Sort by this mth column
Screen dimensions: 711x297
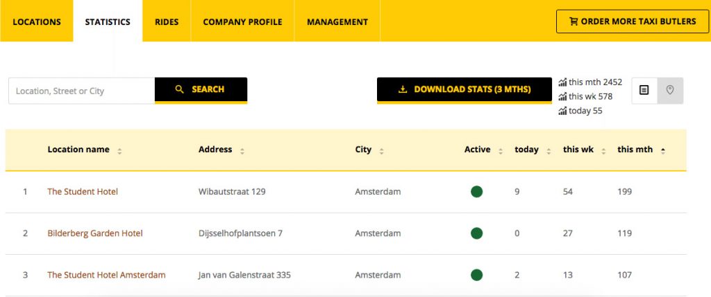(662, 150)
